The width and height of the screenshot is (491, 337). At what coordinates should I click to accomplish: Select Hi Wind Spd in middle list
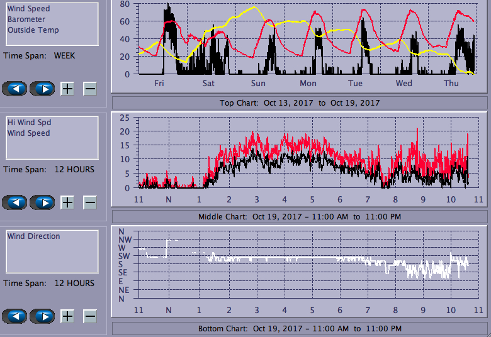(x=29, y=123)
